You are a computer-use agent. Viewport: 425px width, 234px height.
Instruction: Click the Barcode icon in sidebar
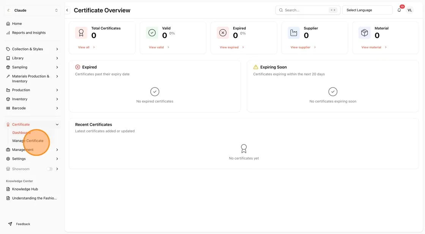point(8,108)
